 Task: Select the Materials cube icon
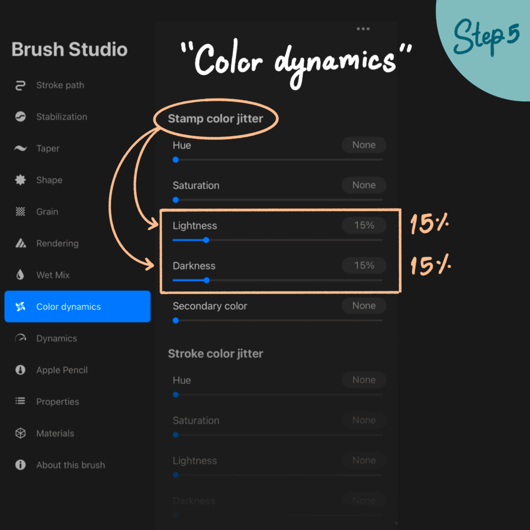click(20, 434)
